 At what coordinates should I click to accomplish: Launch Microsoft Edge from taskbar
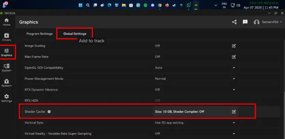pyautogui.click(x=109, y=5)
